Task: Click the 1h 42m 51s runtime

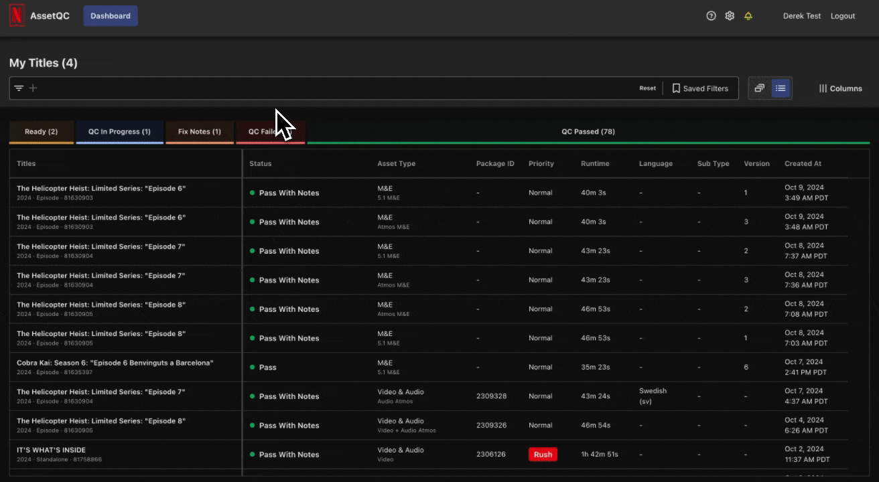Action: coord(600,455)
